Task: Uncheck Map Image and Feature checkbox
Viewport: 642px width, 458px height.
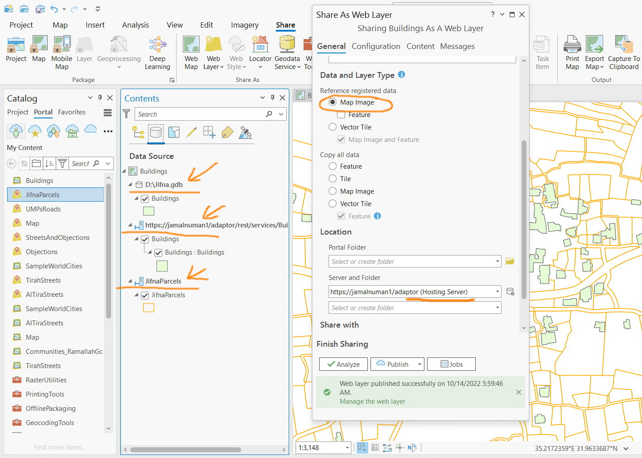Action: 341,139
